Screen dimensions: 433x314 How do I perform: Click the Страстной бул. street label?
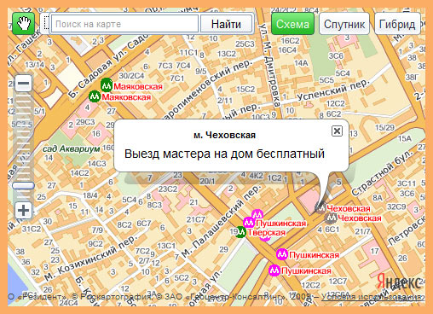[382, 173]
